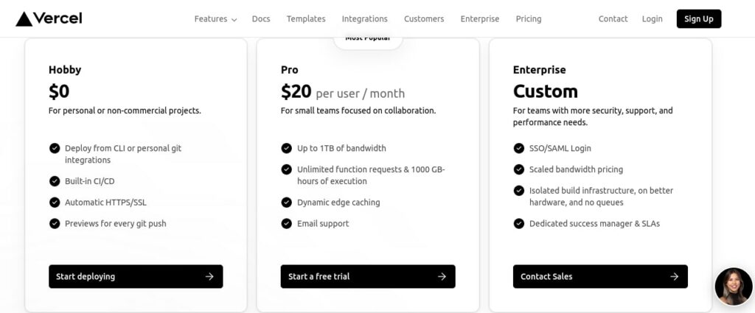
Task: Click the arrow icon on Start deploying
Action: (x=209, y=277)
